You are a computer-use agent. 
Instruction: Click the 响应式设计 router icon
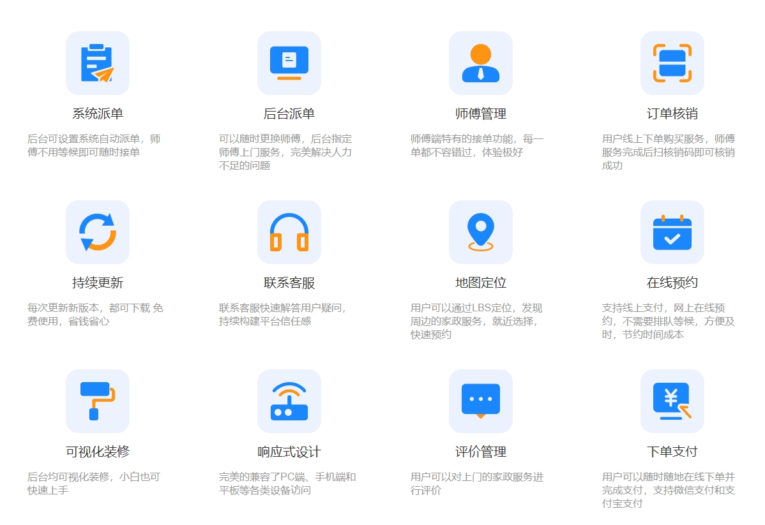(x=289, y=401)
